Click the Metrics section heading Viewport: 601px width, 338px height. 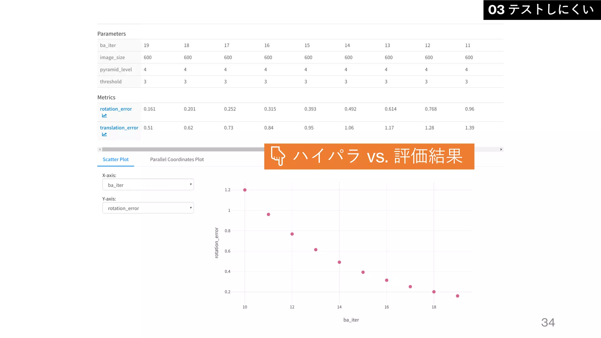[x=106, y=97]
